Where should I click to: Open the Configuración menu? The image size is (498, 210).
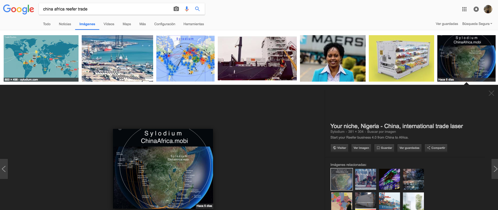[x=165, y=24]
